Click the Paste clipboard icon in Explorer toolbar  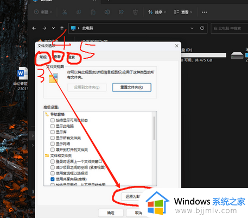click(x=93, y=12)
